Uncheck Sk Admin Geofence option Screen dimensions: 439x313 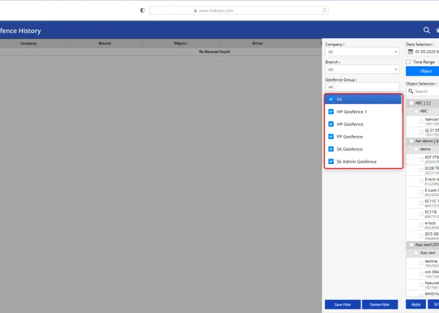[x=331, y=162]
